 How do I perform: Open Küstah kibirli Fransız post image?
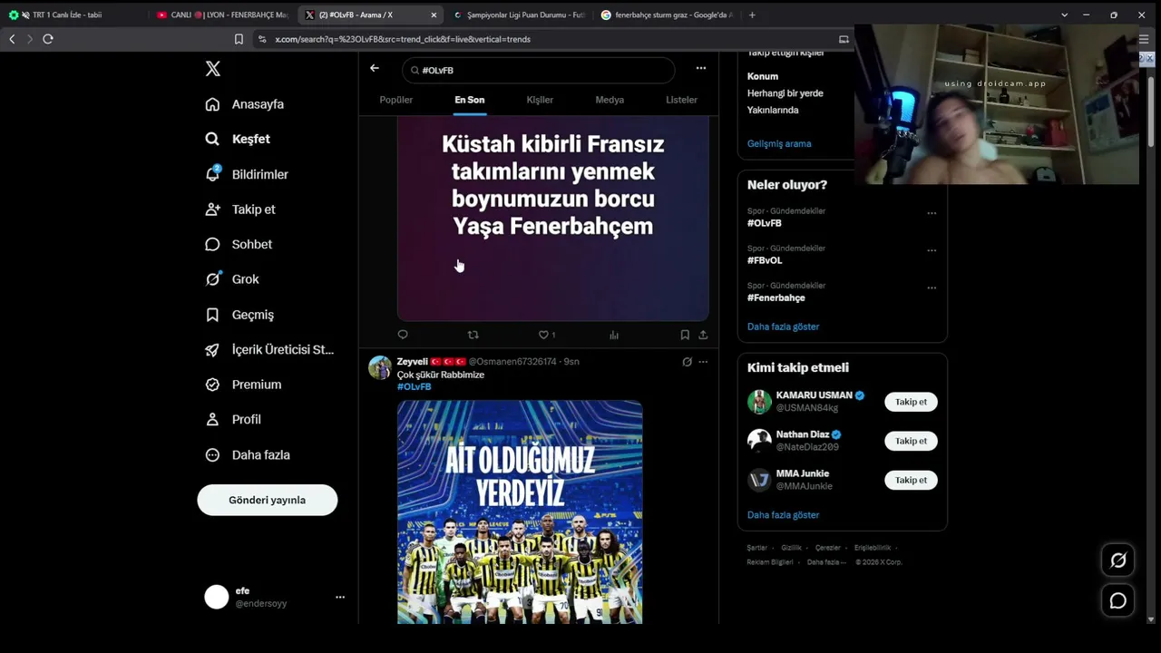(x=553, y=218)
